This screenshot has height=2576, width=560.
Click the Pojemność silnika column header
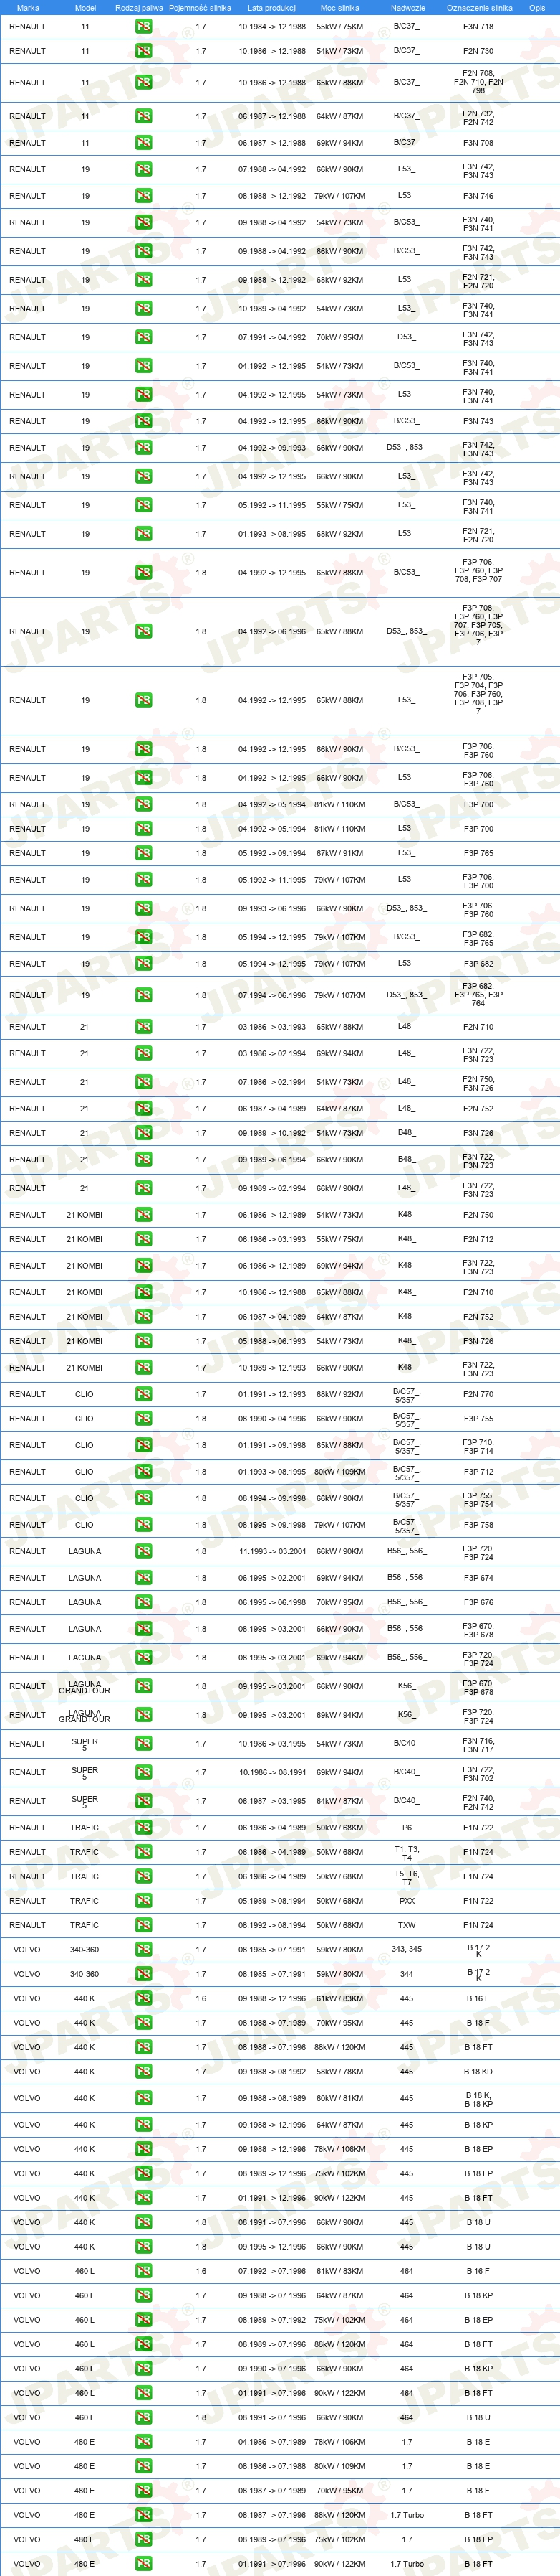pos(200,7)
